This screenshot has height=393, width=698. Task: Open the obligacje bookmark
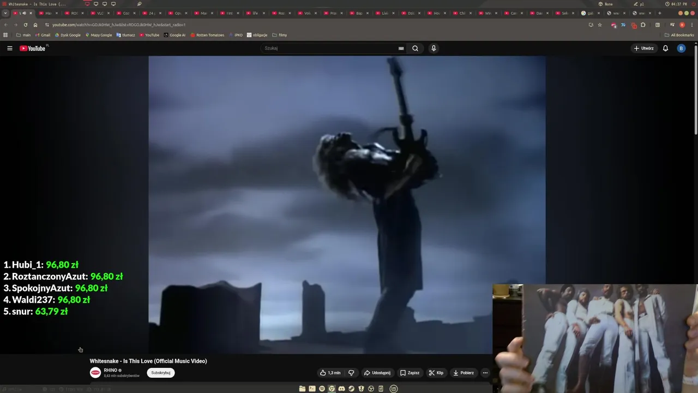point(257,35)
